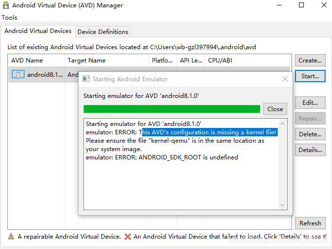This screenshot has height=249, width=332.
Task: Maximize the AVD Manager window
Action: [x=301, y=5]
